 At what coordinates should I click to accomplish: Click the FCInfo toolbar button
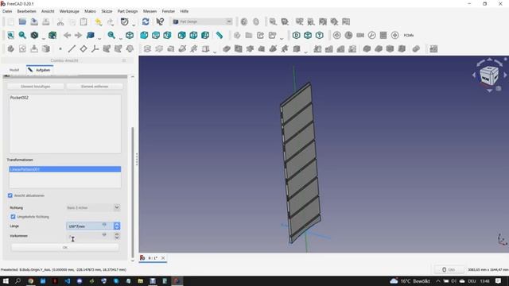409,35
